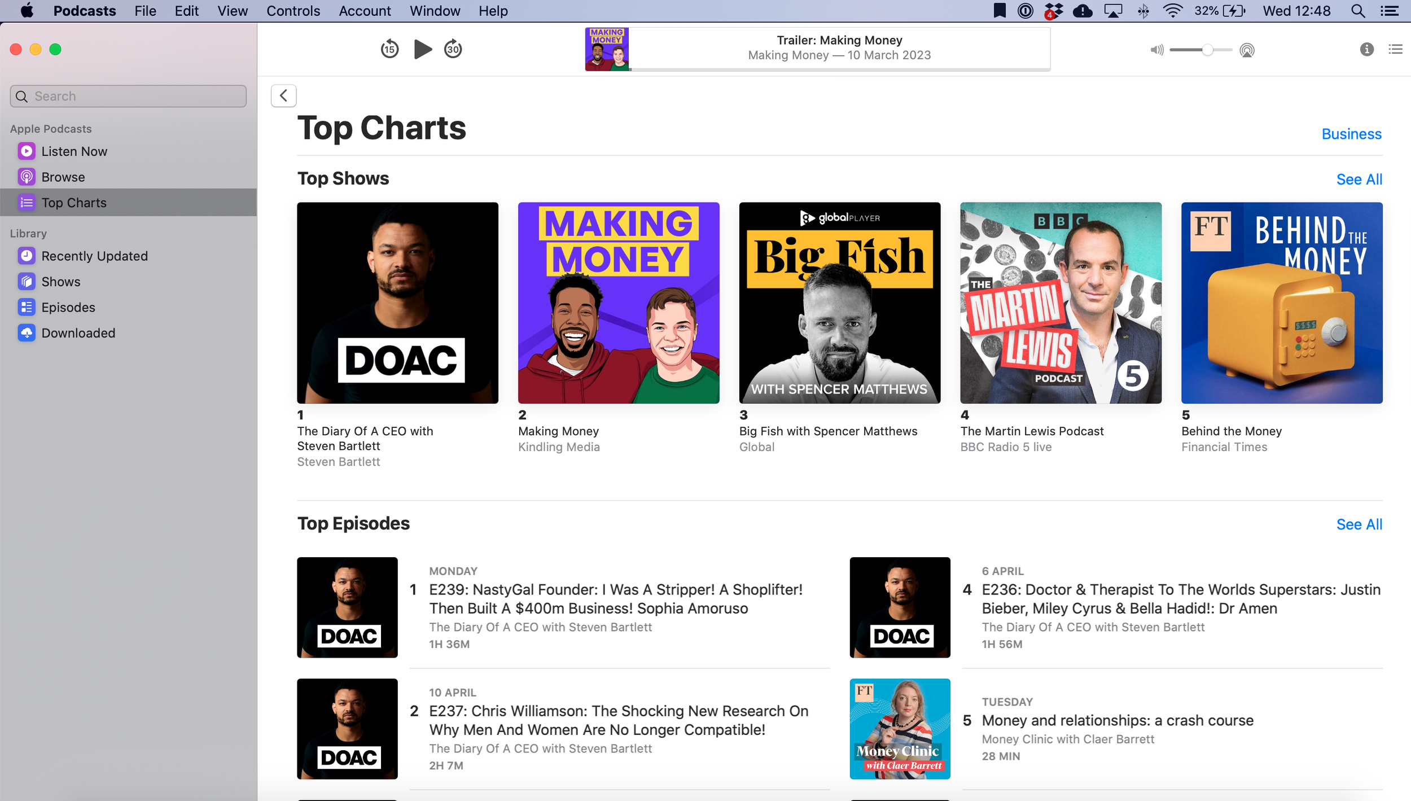Skip back 15 seconds
Viewport: 1411px width, 801px height.
389,50
